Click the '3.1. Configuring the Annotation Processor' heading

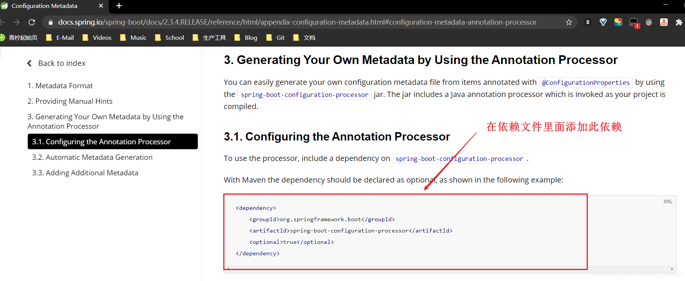[x=337, y=136]
